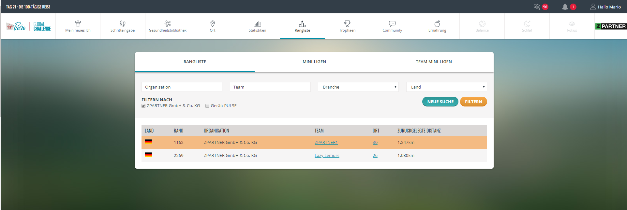Image resolution: width=627 pixels, height=210 pixels.
Task: Switch to the TEAM MINI-LIGEN tab
Action: 434,62
